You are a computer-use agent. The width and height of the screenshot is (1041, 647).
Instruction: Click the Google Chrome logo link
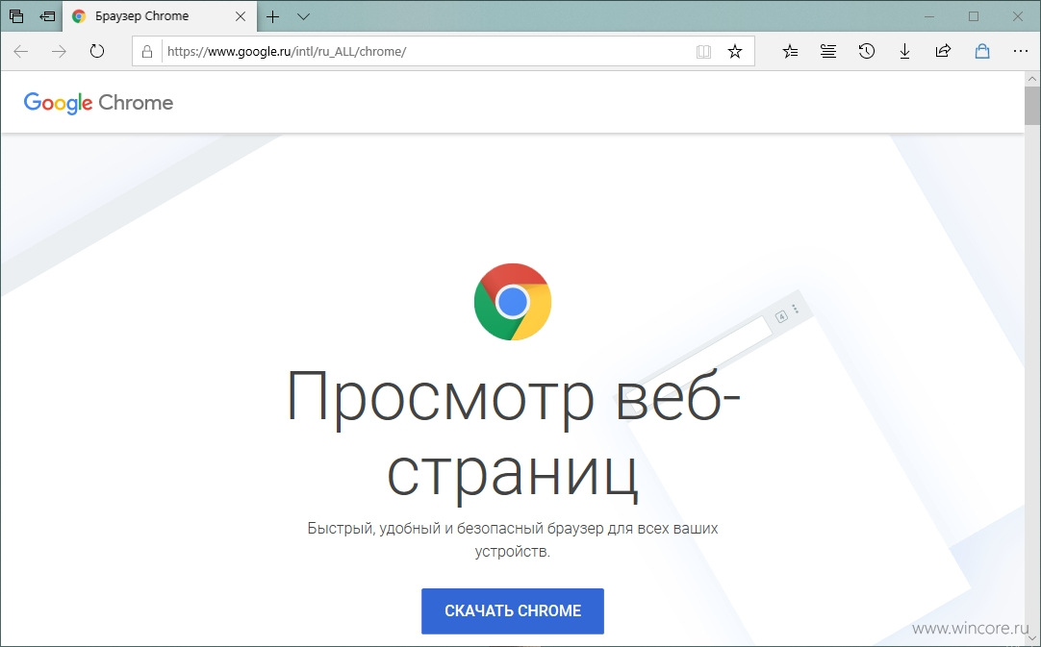pos(98,103)
